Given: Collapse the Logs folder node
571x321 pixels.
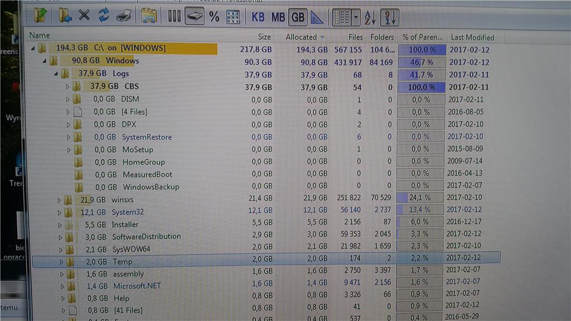Looking at the screenshot, I should click(56, 74).
